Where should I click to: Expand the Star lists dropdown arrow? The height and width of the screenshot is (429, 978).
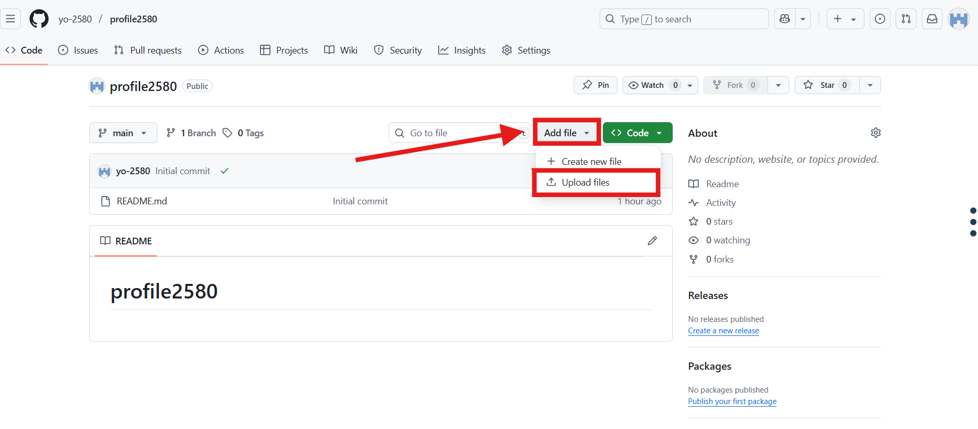(870, 85)
